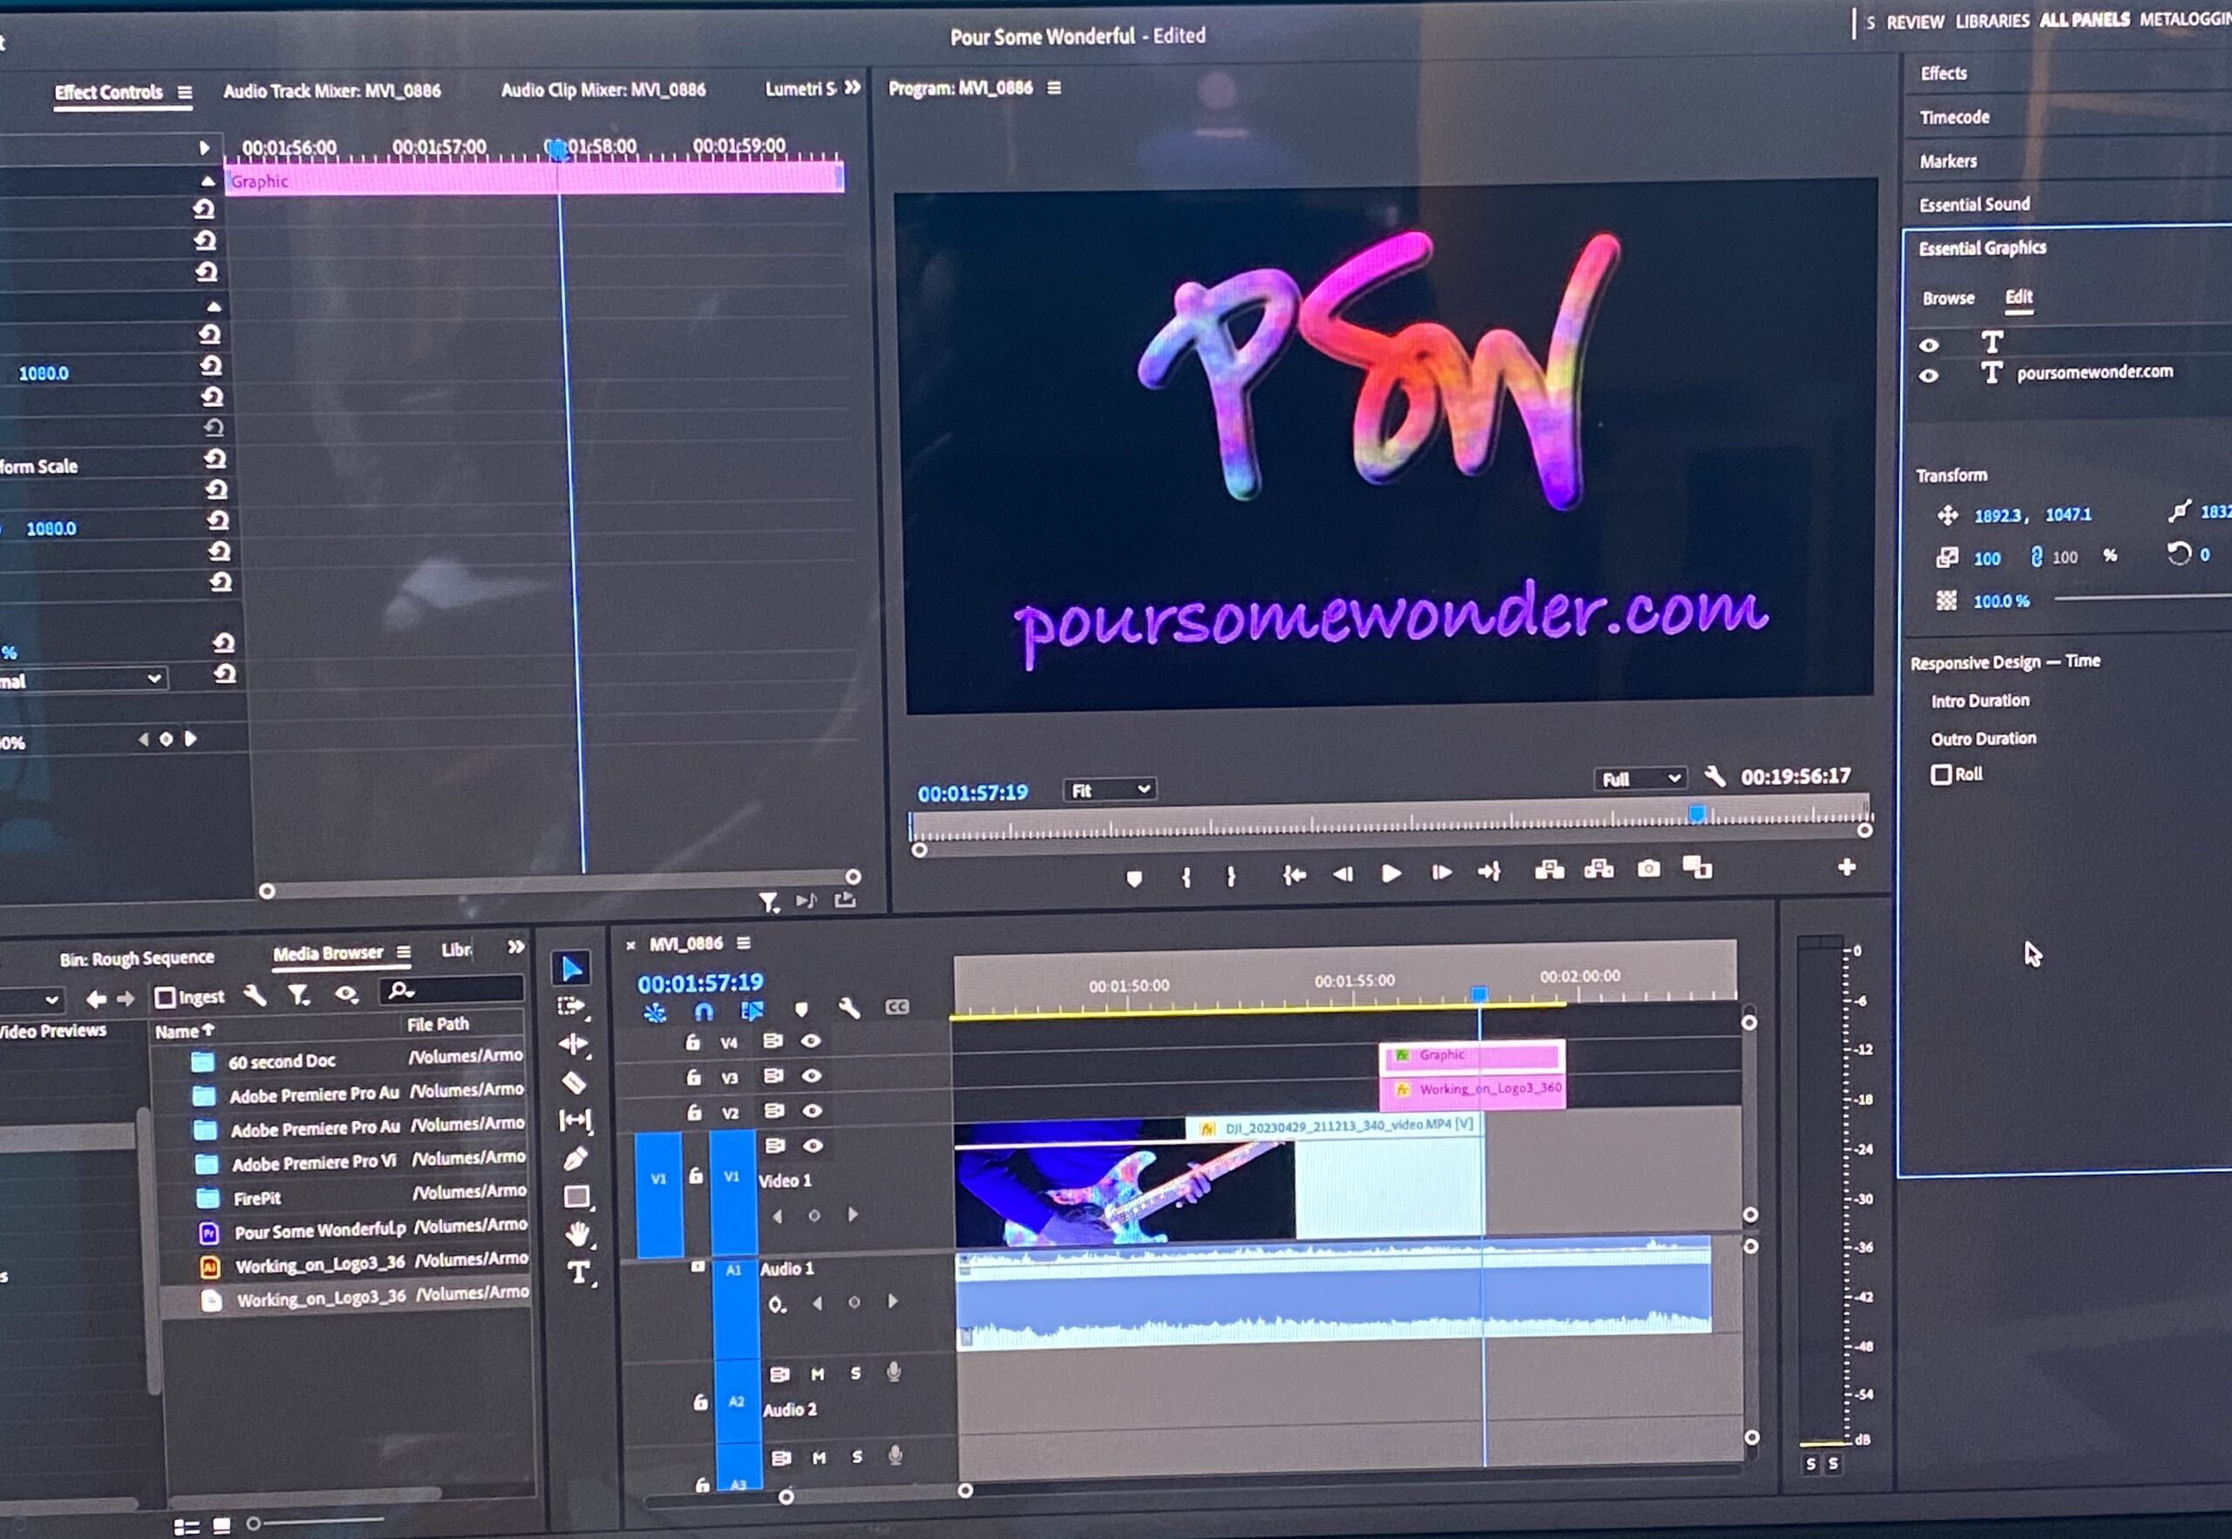The image size is (2232, 1539).
Task: Select the Rectangle tool
Action: click(x=577, y=1197)
